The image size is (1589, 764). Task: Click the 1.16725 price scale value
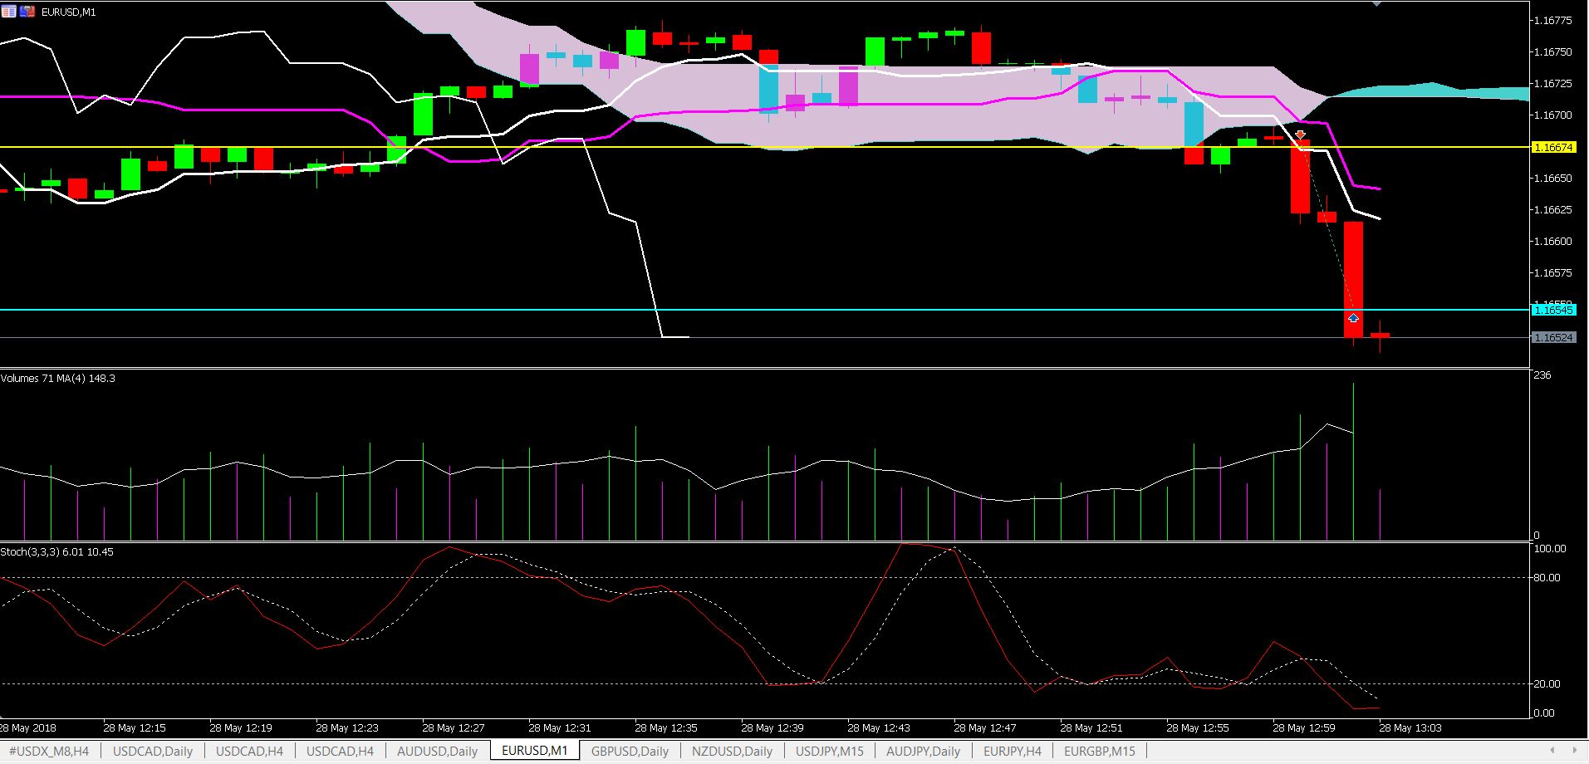click(x=1553, y=84)
